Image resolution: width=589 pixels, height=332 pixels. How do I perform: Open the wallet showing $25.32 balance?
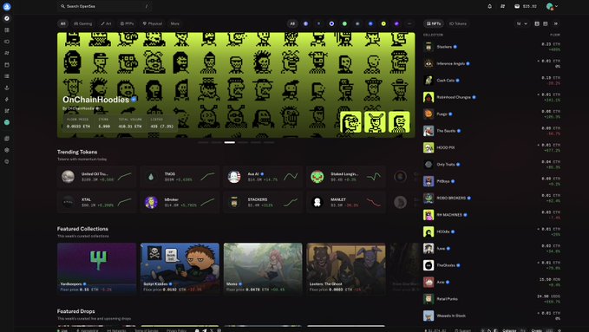coord(525,6)
